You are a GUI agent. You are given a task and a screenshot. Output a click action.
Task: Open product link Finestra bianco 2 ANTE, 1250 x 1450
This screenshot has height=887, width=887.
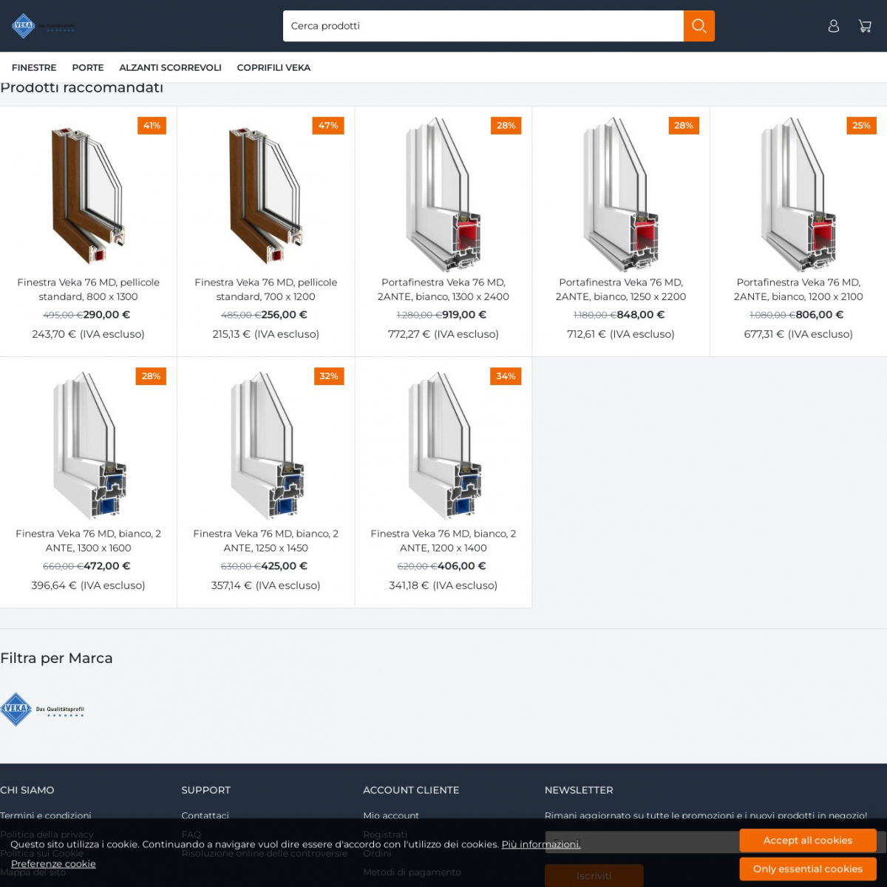(266, 540)
